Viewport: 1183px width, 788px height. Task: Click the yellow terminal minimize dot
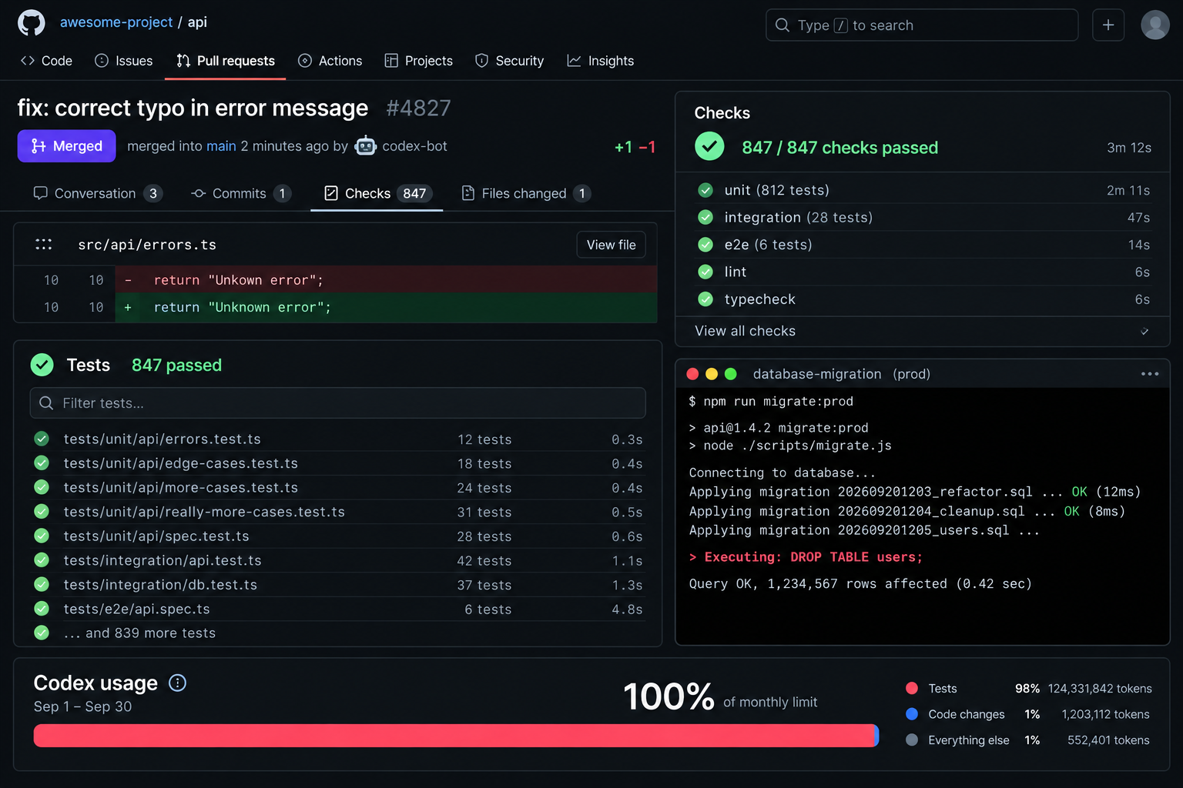[x=712, y=374]
